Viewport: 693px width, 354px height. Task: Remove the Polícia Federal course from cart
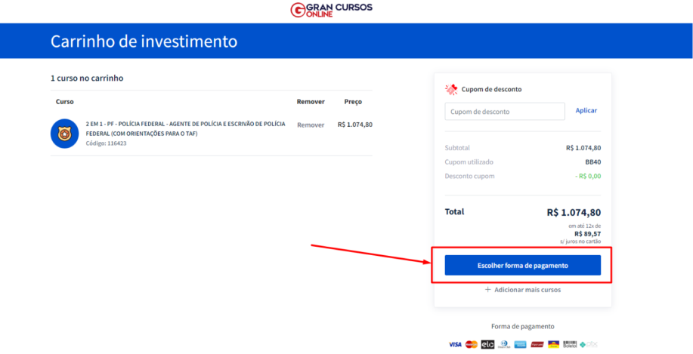(311, 125)
